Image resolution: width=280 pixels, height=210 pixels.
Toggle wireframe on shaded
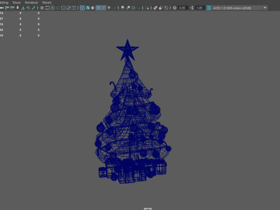click(99, 8)
